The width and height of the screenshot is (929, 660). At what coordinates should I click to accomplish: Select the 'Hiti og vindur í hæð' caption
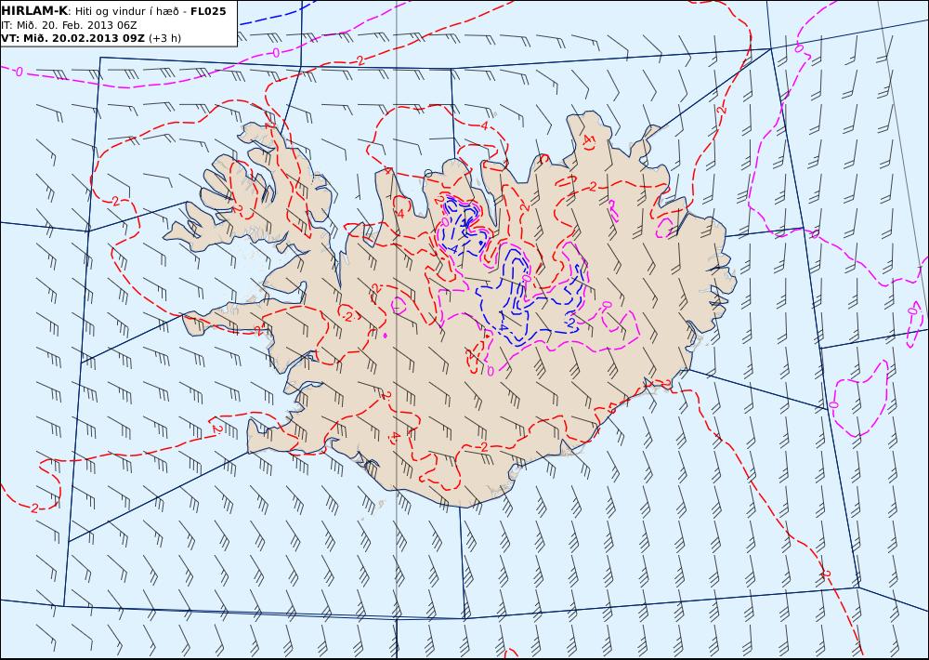click(125, 11)
